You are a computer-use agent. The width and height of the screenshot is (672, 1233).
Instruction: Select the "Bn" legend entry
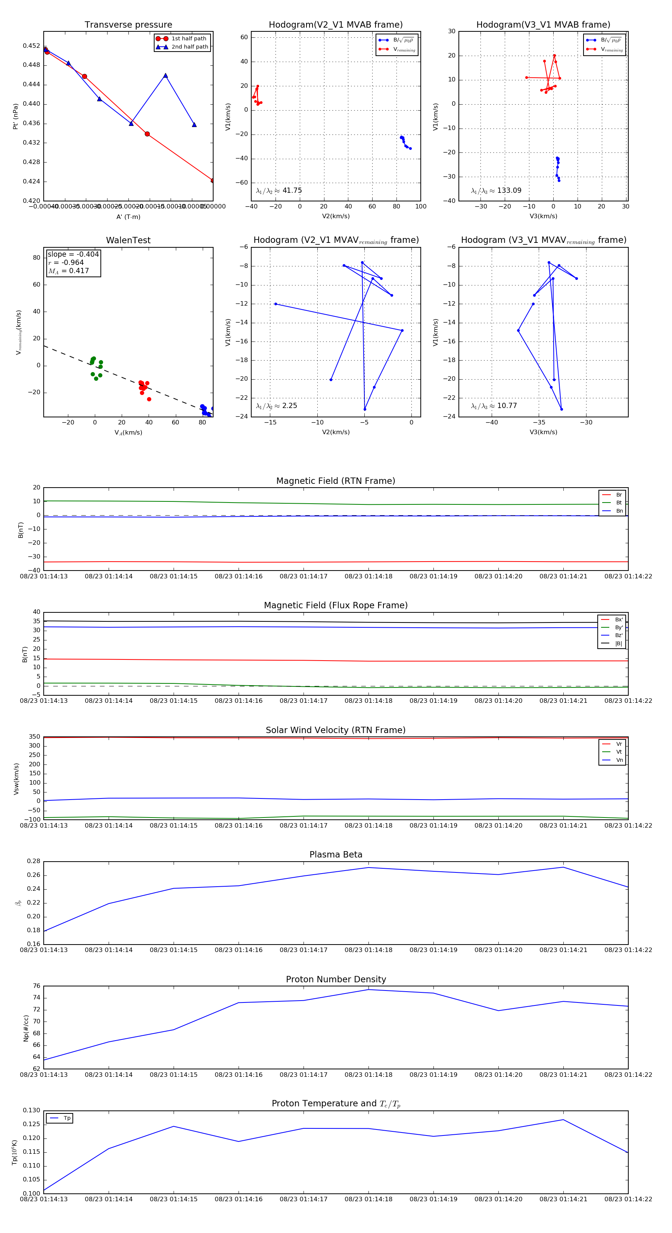612,511
